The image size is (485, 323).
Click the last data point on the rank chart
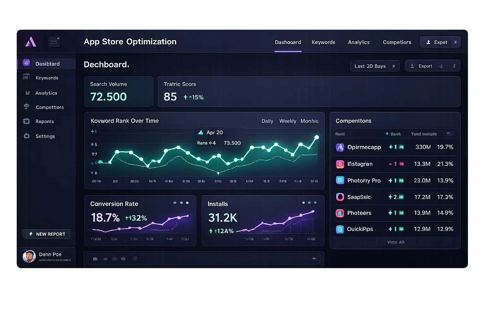[317, 137]
